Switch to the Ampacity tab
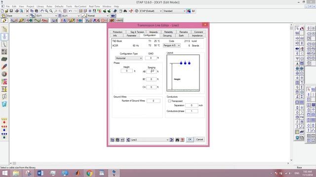Viewport: 316px width, 177px height. click(154, 32)
